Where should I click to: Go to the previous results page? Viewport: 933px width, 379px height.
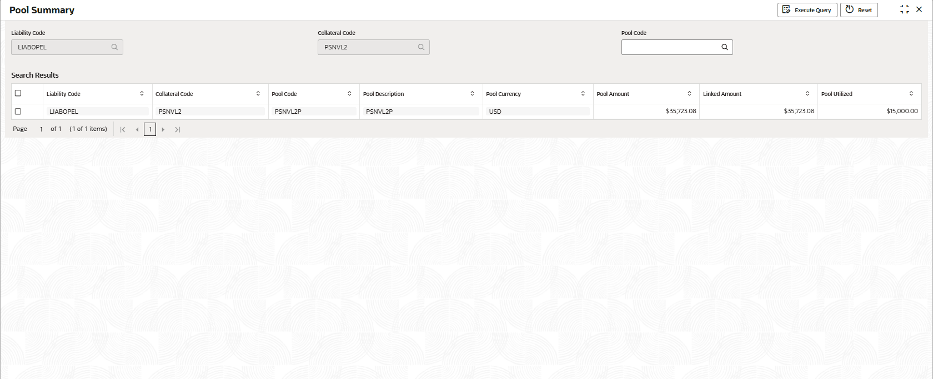click(137, 130)
